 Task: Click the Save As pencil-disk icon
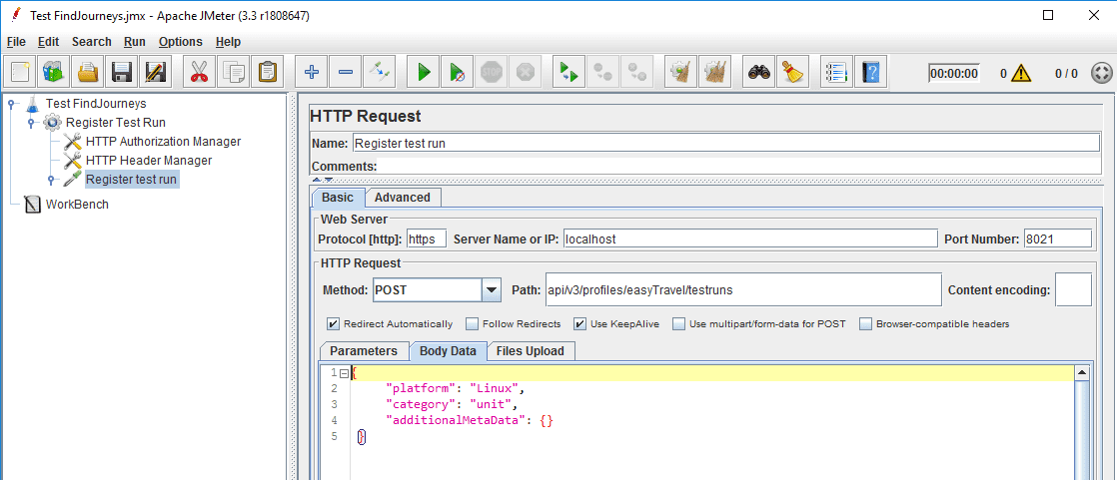(x=155, y=72)
